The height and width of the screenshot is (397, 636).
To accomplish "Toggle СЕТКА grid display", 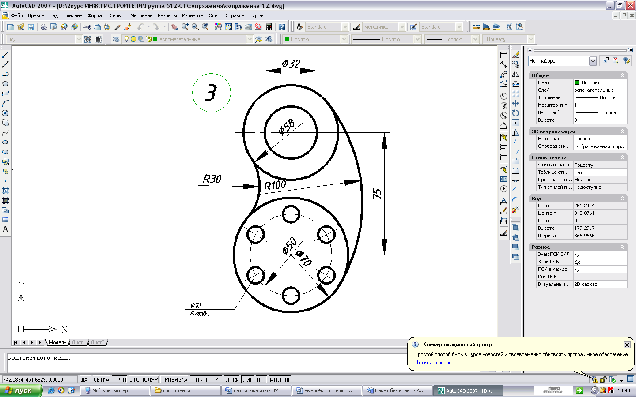I will [x=101, y=380].
